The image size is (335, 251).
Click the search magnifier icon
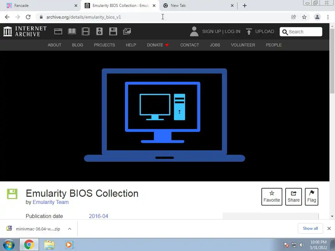[x=285, y=32]
